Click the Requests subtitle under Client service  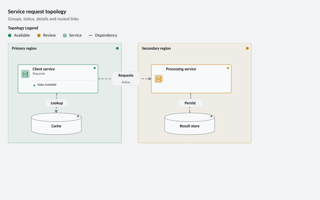39,74
